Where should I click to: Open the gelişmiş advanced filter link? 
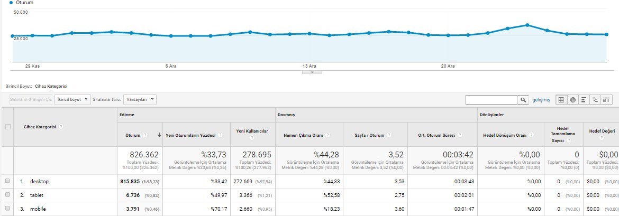pyautogui.click(x=541, y=100)
